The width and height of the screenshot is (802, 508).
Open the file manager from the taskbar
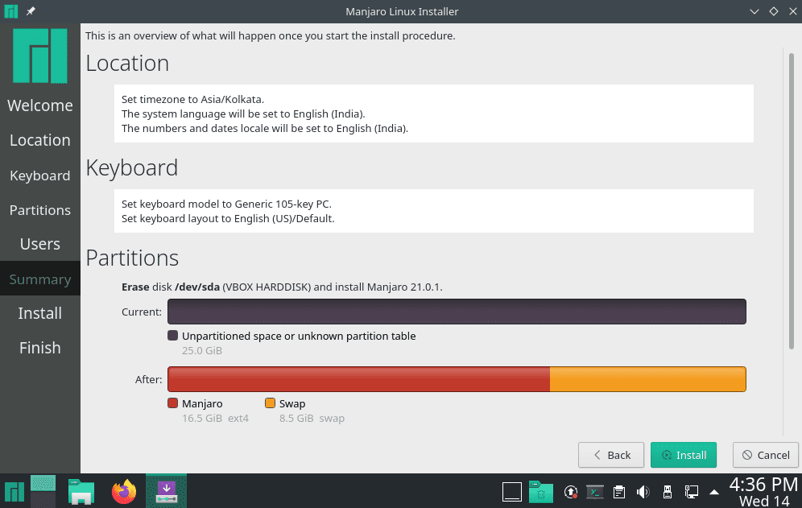[81, 491]
